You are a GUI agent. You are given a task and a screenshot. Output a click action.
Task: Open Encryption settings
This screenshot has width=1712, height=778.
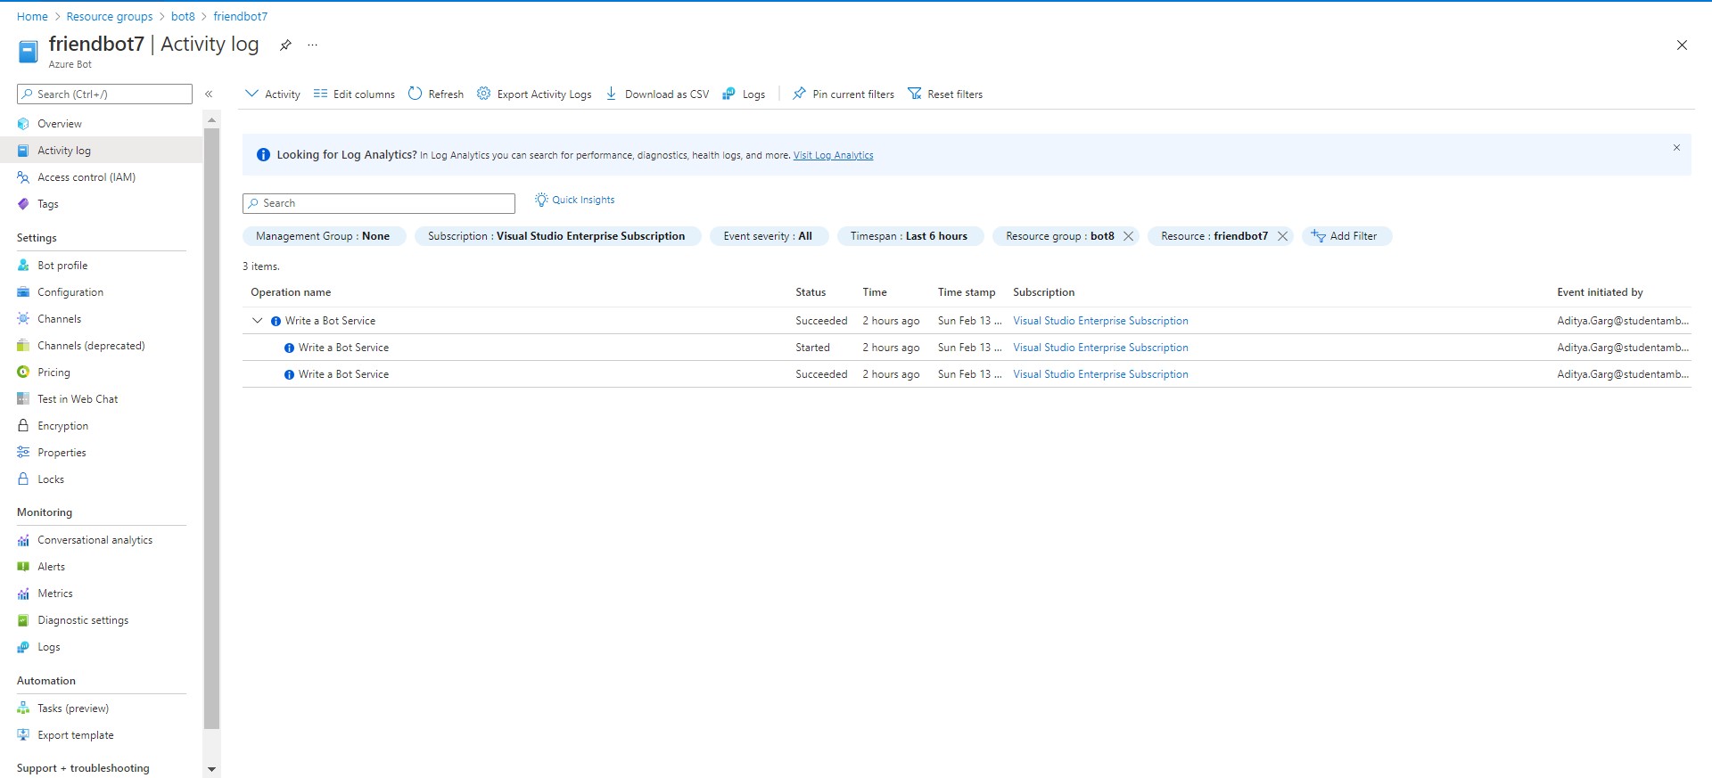(x=102, y=426)
